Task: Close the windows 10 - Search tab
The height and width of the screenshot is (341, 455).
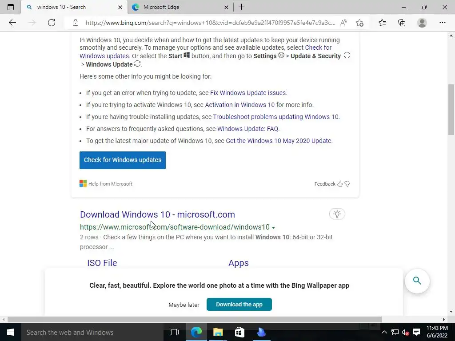Action: 120,7
